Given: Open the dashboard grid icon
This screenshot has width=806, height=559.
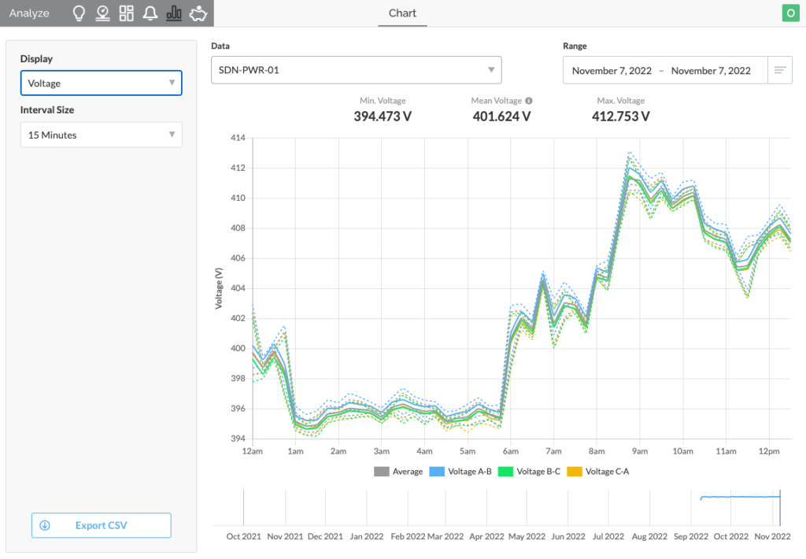Looking at the screenshot, I should (127, 13).
